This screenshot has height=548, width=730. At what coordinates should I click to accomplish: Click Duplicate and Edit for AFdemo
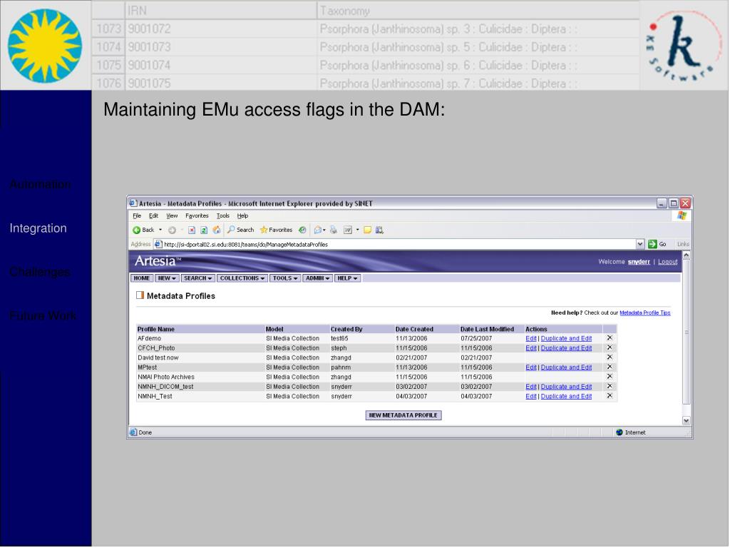point(567,339)
